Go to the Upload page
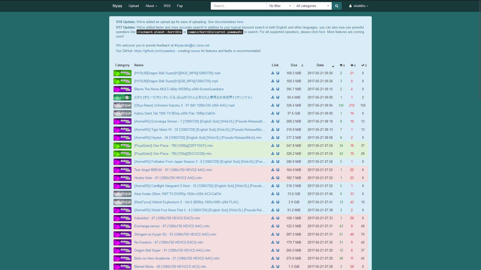The height and width of the screenshot is (270, 481). [134, 6]
